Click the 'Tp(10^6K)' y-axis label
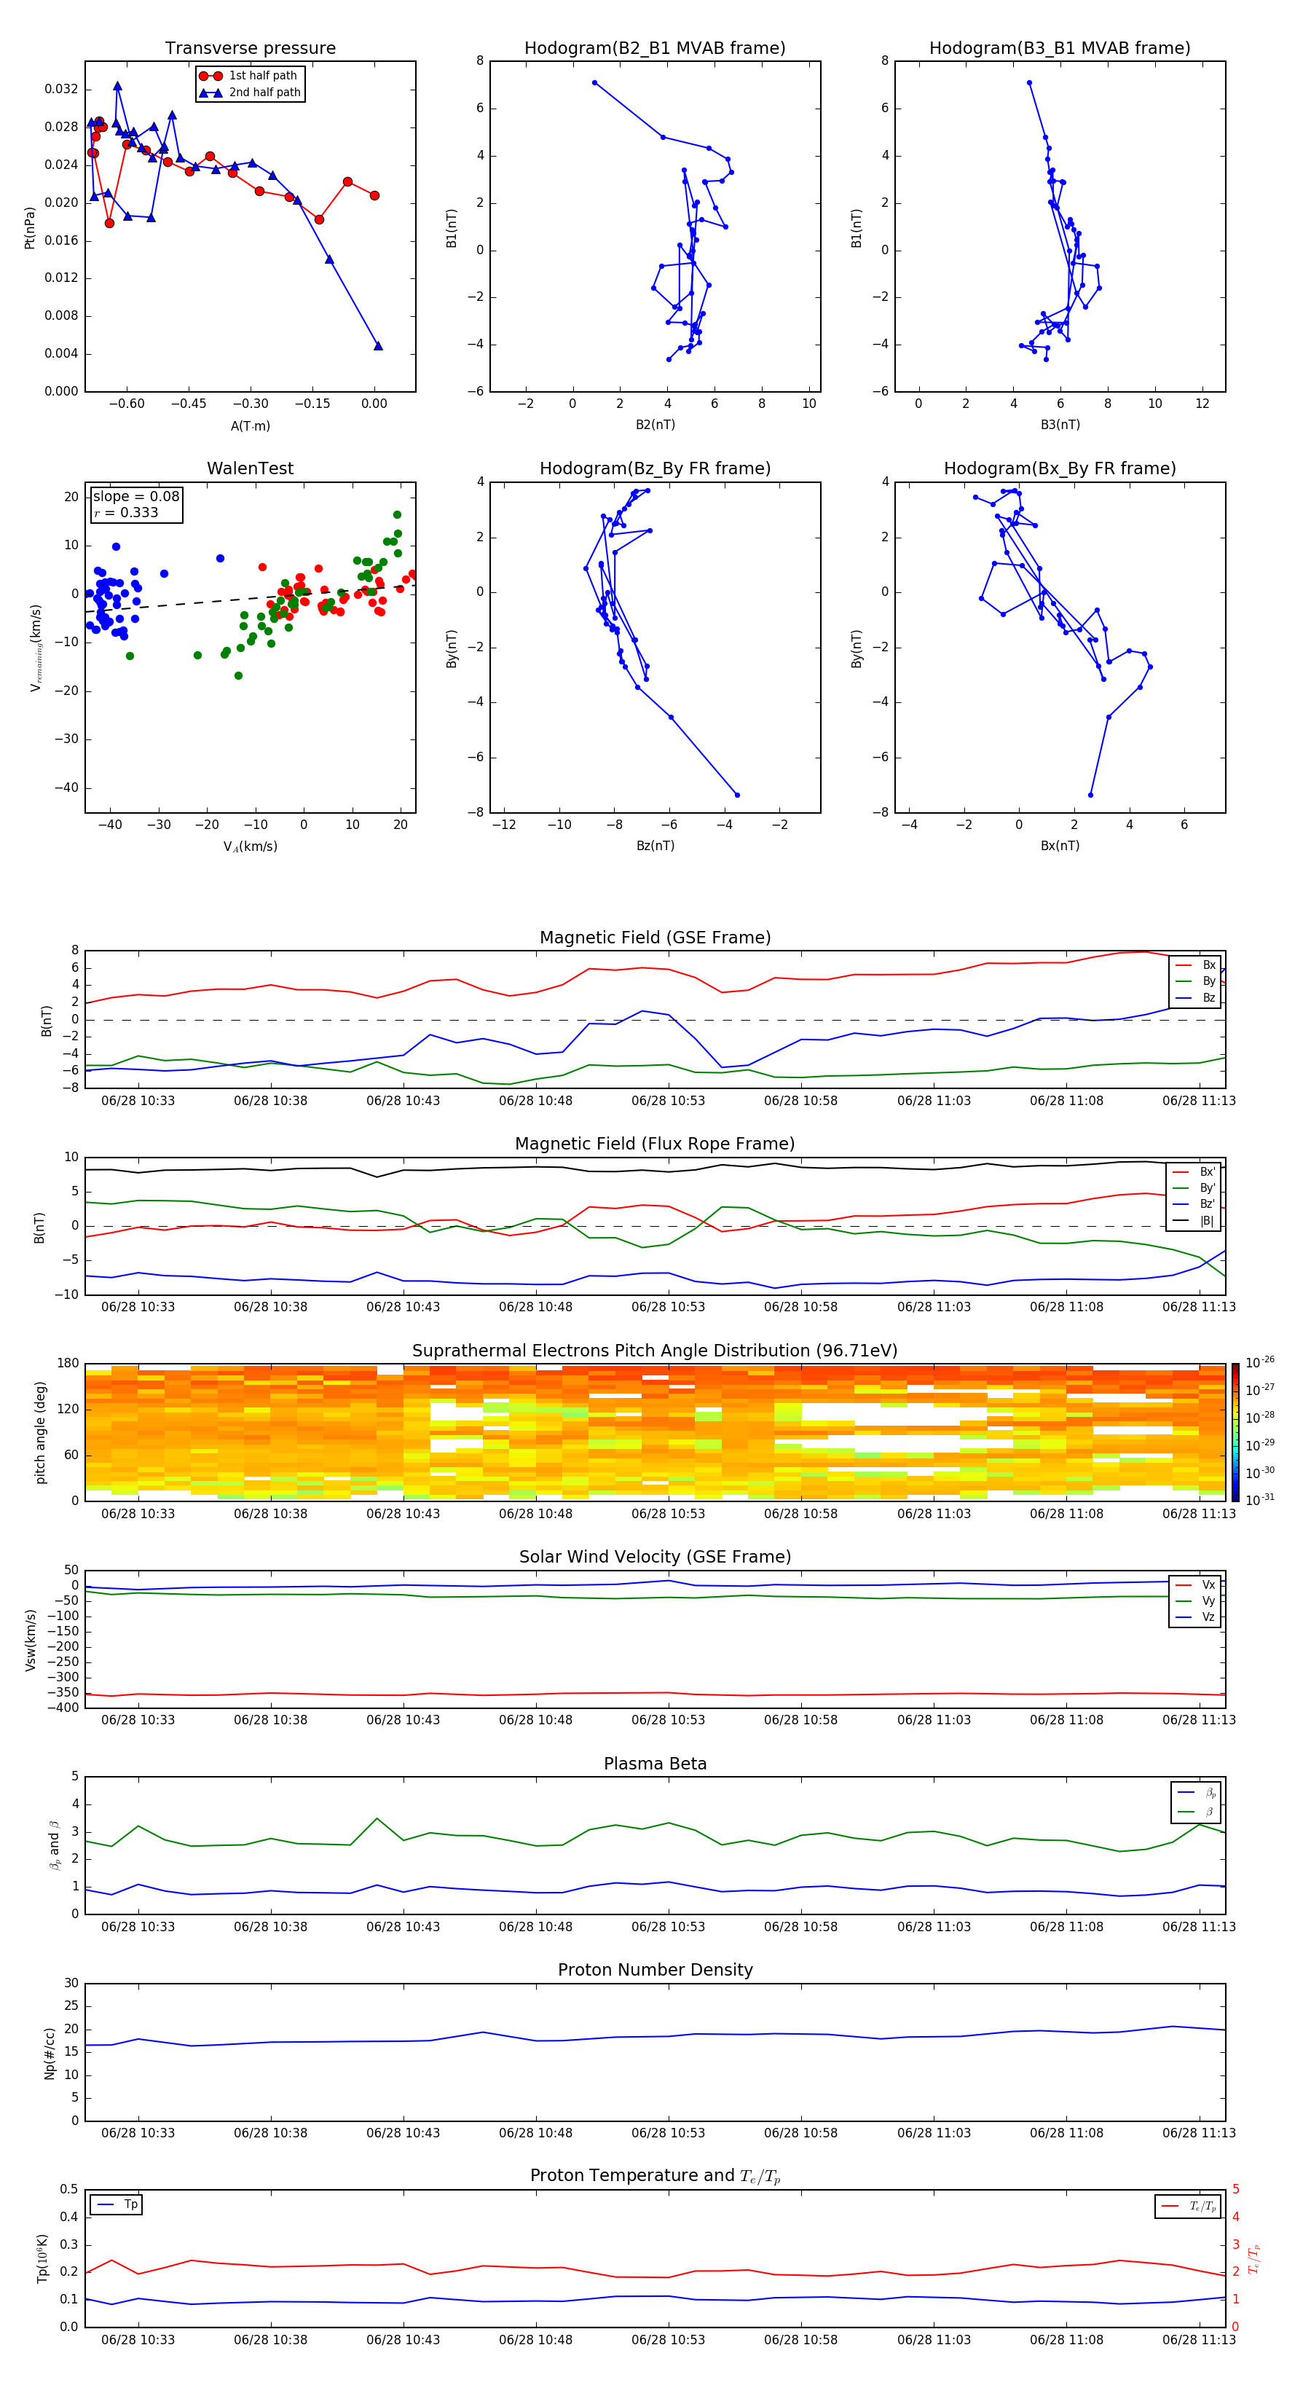 42,2258
